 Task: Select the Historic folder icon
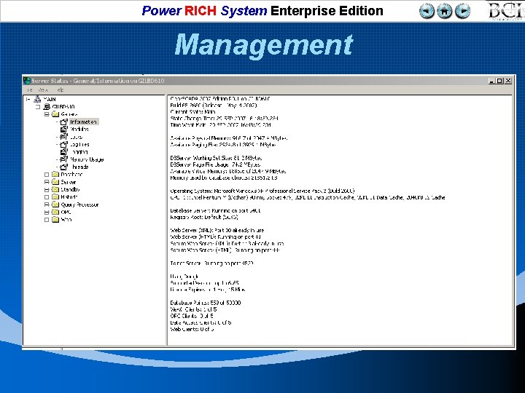55,197
